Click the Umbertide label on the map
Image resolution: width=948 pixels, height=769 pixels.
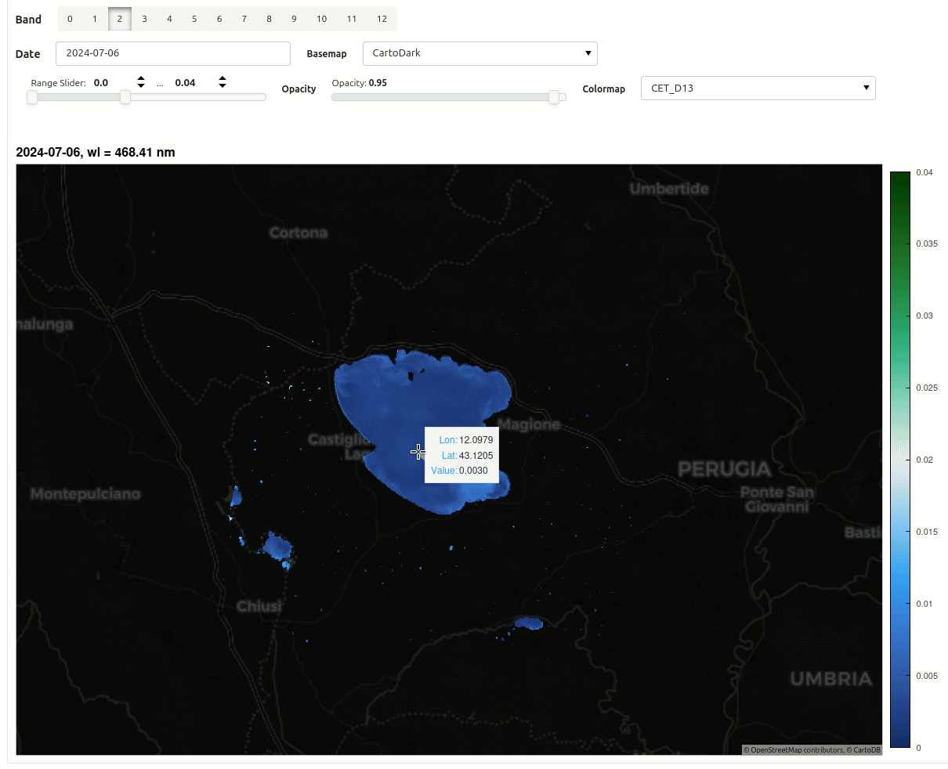click(x=669, y=189)
